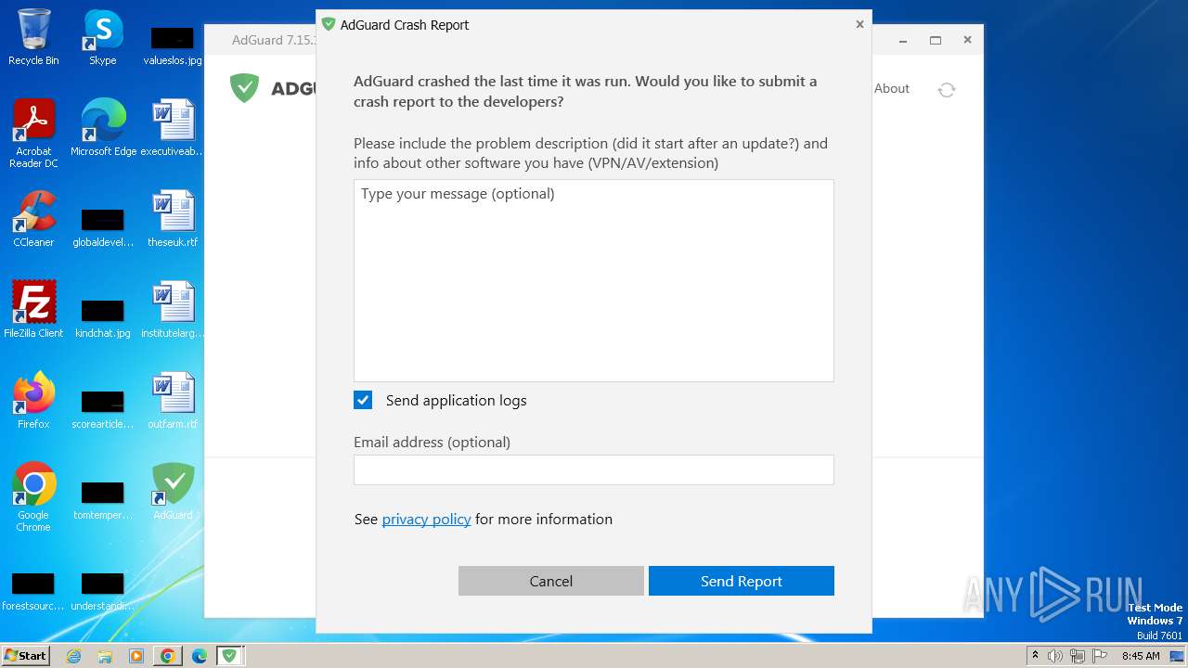This screenshot has height=668, width=1188.
Task: Select theseuk.rtf desktop document
Action: pyautogui.click(x=173, y=219)
